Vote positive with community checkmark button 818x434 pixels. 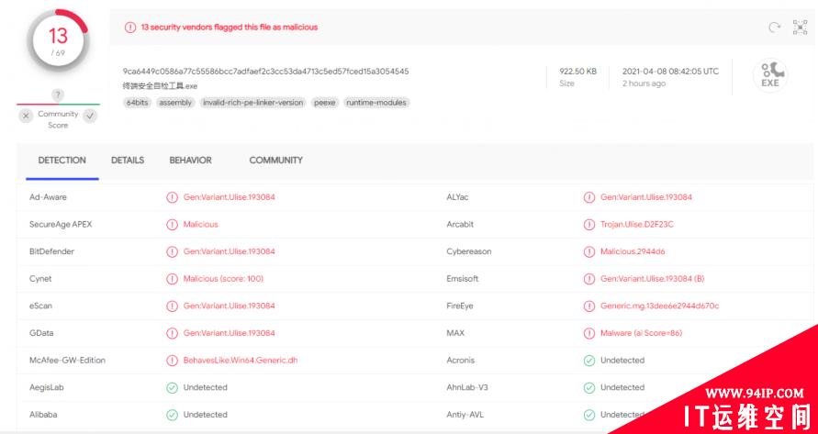[x=90, y=116]
